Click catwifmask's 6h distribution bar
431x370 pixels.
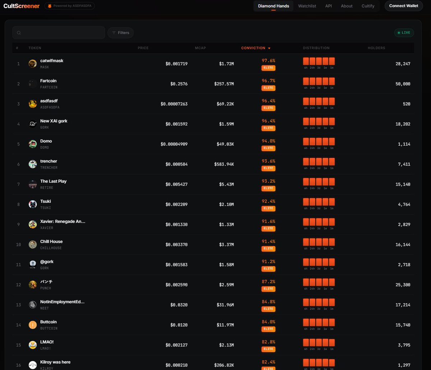pos(306,61)
